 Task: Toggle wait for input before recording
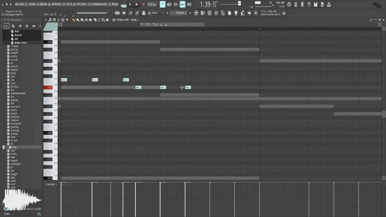coord(169,4)
